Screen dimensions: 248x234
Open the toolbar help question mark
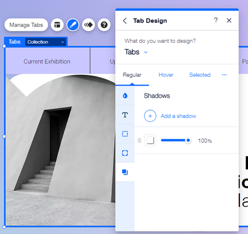[104, 25]
